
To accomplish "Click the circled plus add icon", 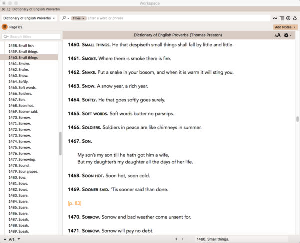I will coord(288,18).
